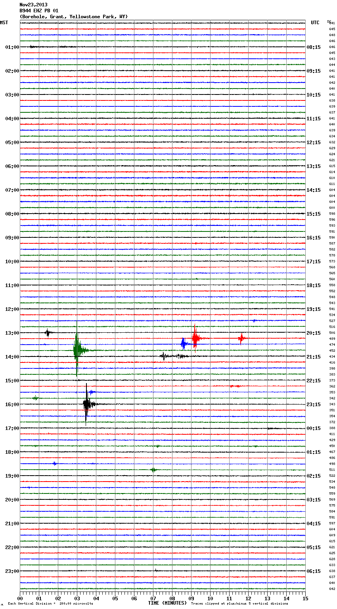Click the DC offset value 527
Image resolution: width=337 pixels, height=609 pixels.
point(332,321)
